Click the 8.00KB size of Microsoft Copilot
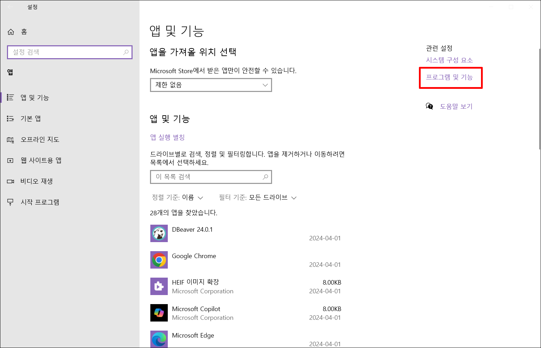Screen dimensions: 541x348 pyautogui.click(x=332, y=309)
